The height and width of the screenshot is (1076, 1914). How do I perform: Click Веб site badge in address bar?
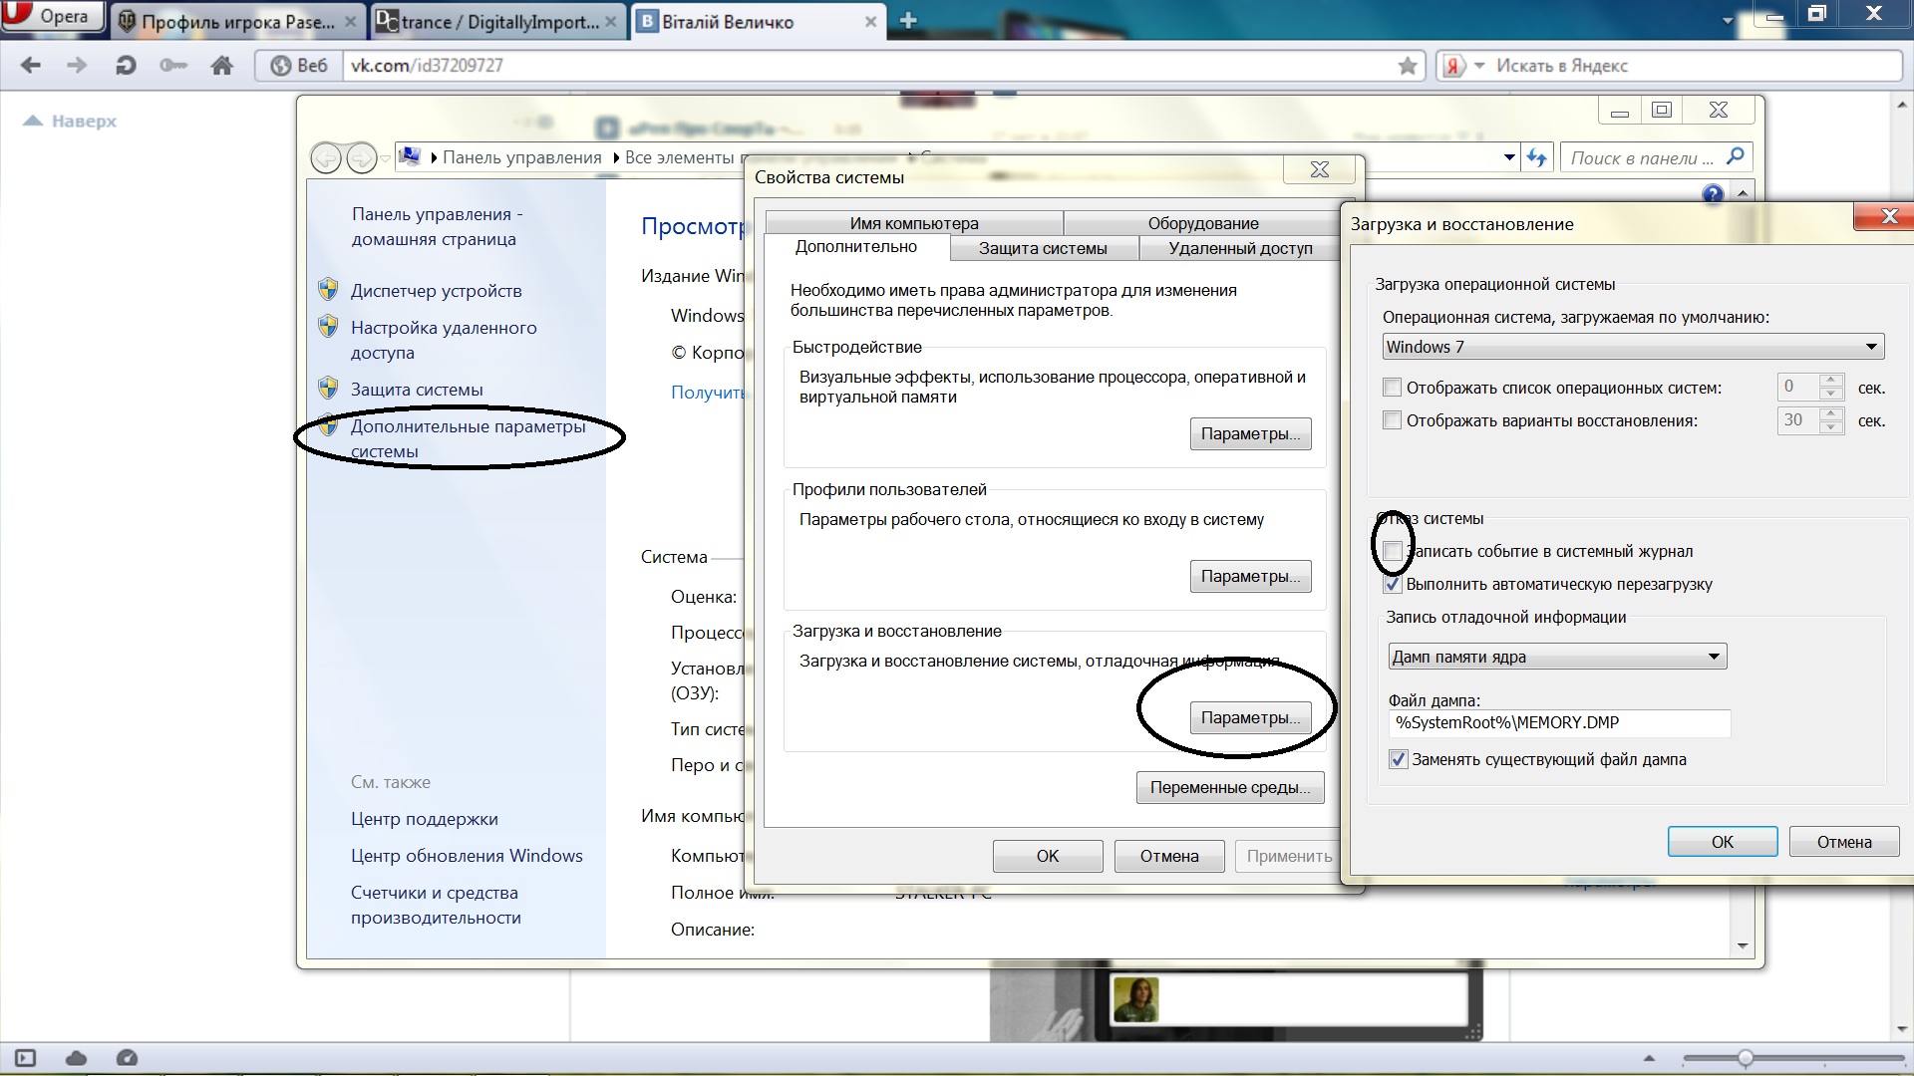[x=298, y=66]
